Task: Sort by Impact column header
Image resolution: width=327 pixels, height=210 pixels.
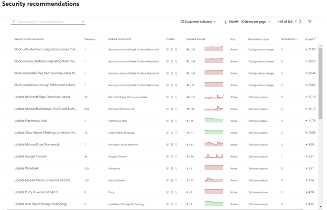Action: [x=309, y=39]
